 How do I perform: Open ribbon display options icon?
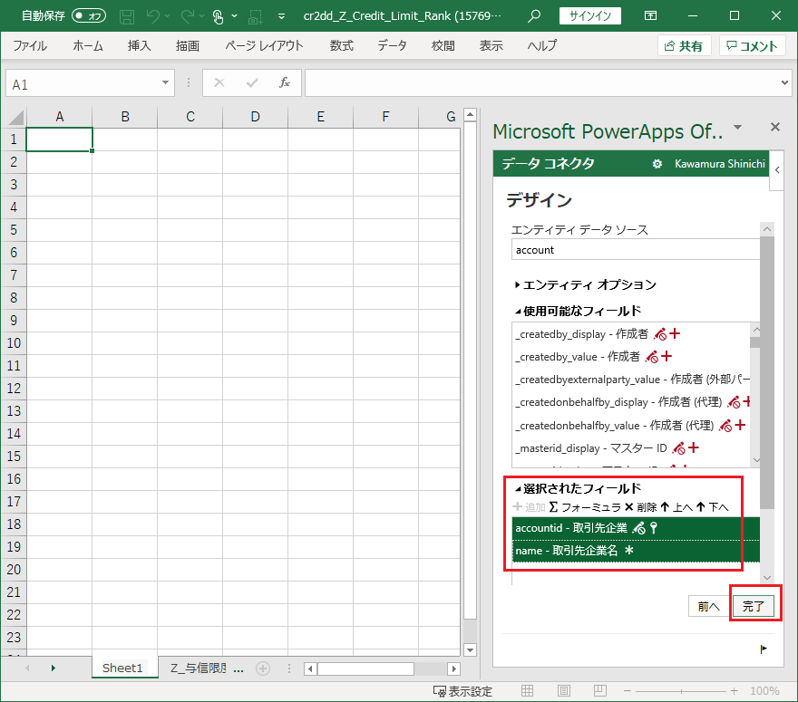click(650, 15)
